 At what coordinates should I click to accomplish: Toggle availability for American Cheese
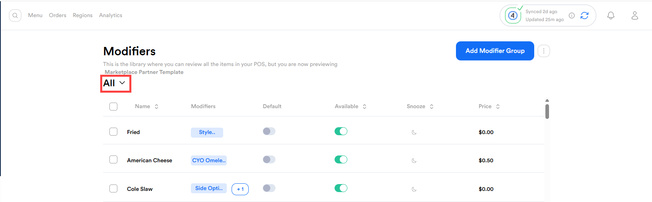(x=341, y=159)
